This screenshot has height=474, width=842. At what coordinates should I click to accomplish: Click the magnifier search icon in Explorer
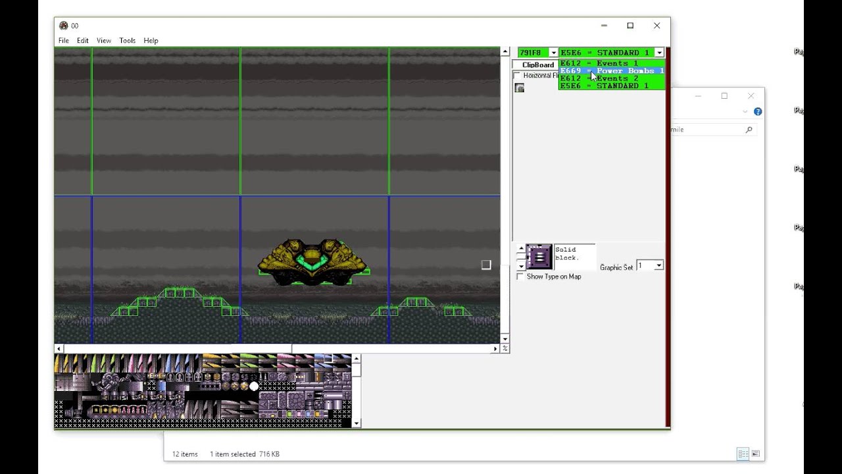point(749,130)
